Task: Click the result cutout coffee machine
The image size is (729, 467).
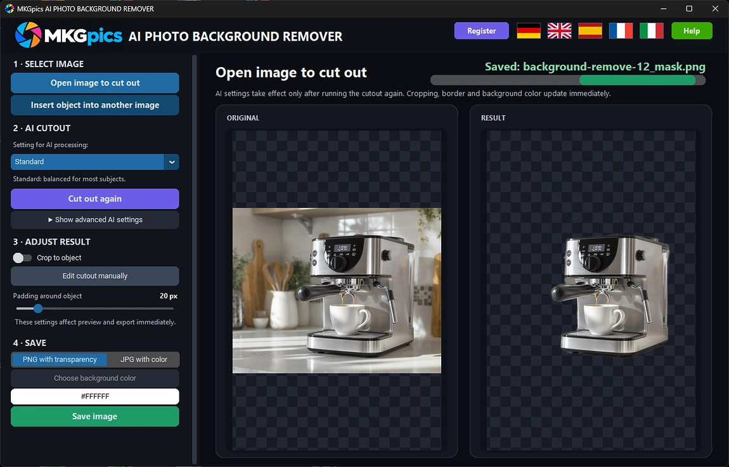Action: (610, 295)
